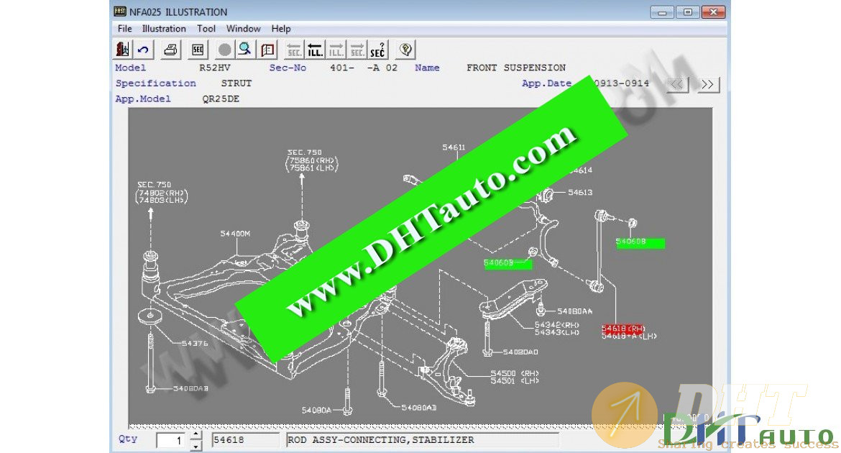This screenshot has width=841, height=453.
Task: Click the App.Model value QR25DE
Action: coord(221,99)
